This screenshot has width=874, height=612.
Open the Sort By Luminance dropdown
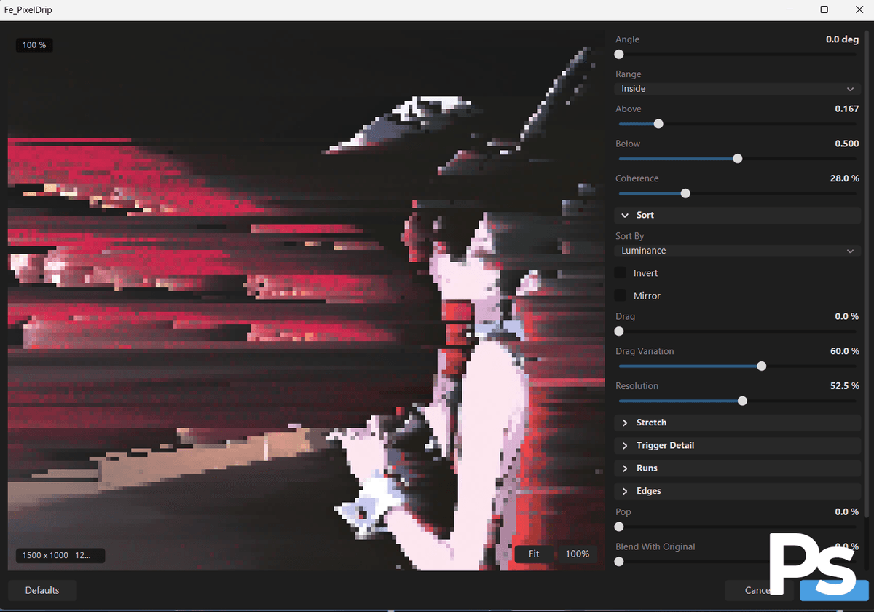click(x=737, y=251)
